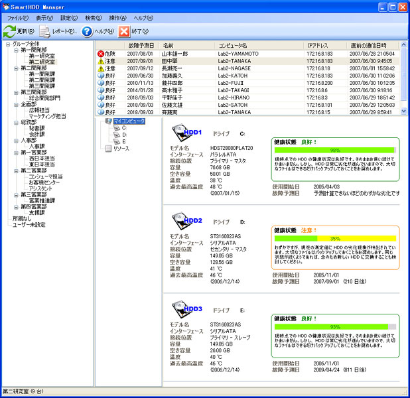
Task: Select 第二研究室 in the group tree
Action: (42, 62)
